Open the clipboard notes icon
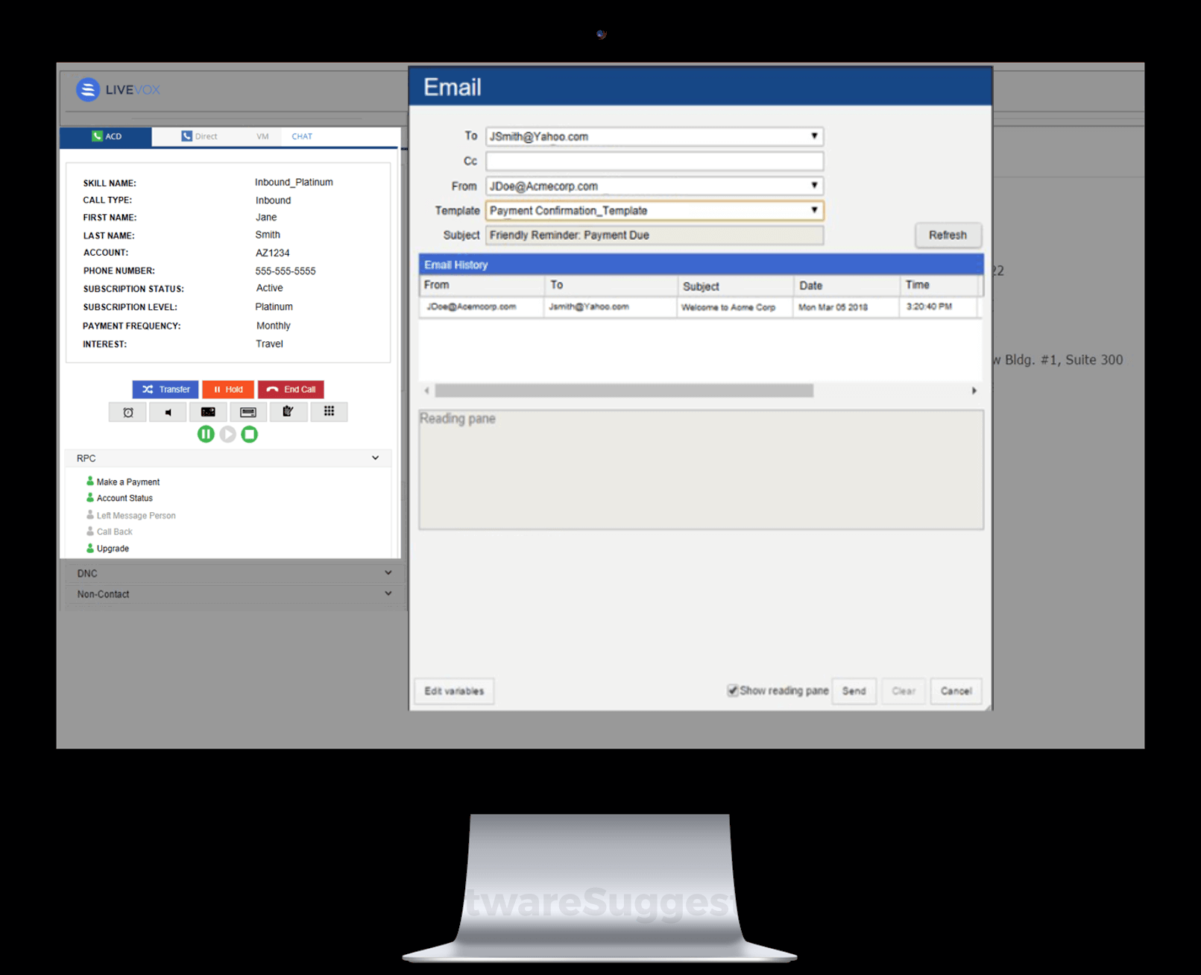This screenshot has height=975, width=1201. coord(289,411)
